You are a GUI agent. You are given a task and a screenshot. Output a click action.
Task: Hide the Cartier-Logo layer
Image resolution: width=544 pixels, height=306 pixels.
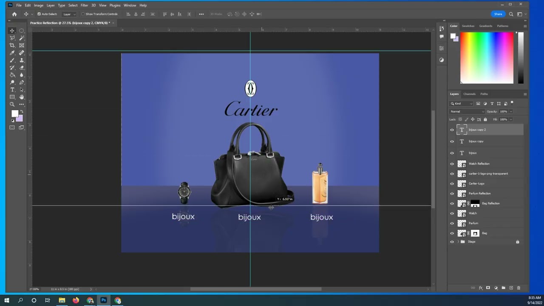pyautogui.click(x=452, y=184)
